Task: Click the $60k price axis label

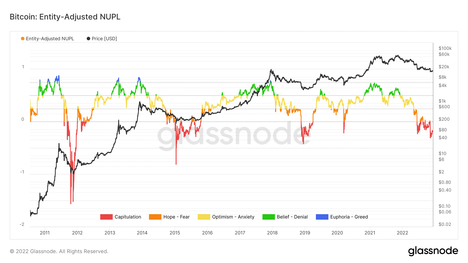Action: pos(444,54)
